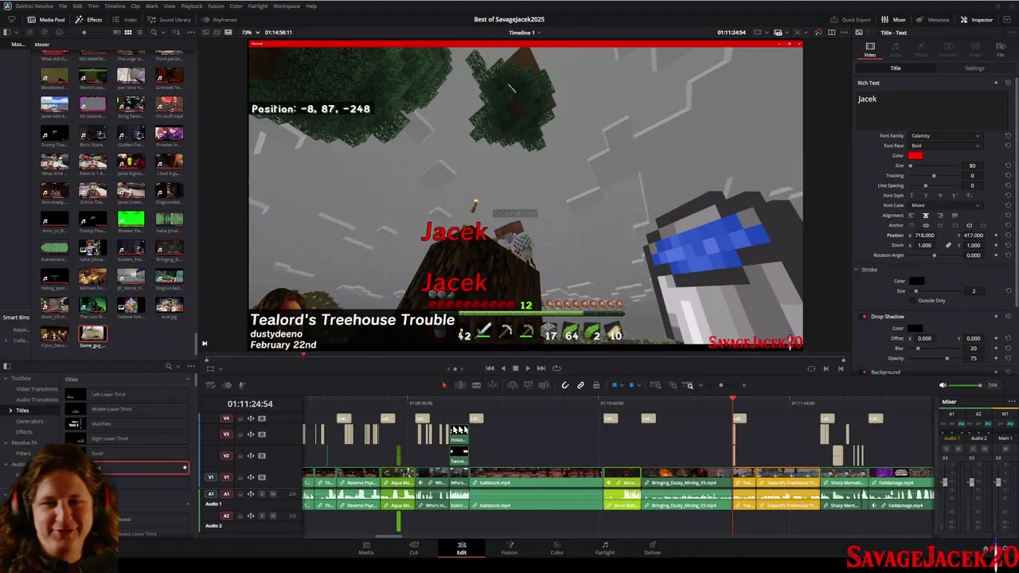Switch to the Media page

click(366, 548)
